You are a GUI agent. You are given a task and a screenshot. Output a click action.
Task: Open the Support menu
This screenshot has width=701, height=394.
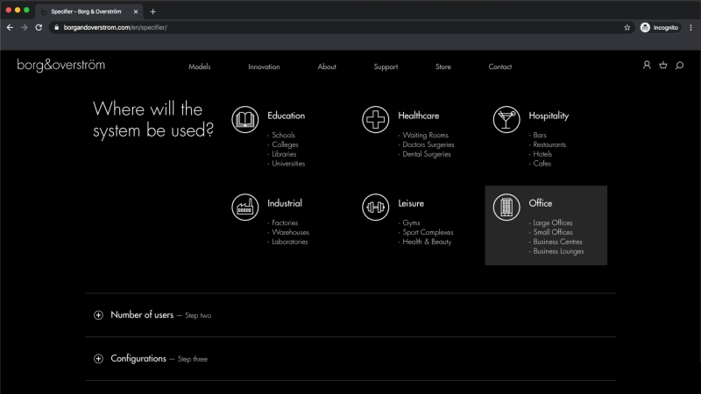click(x=386, y=67)
